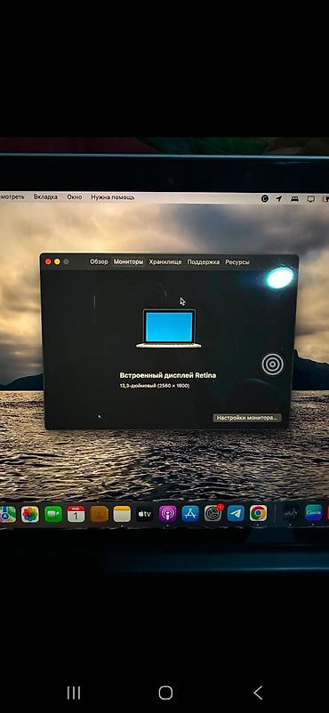The height and width of the screenshot is (713, 329).
Task: Tap the Android Home button
Action: [165, 693]
